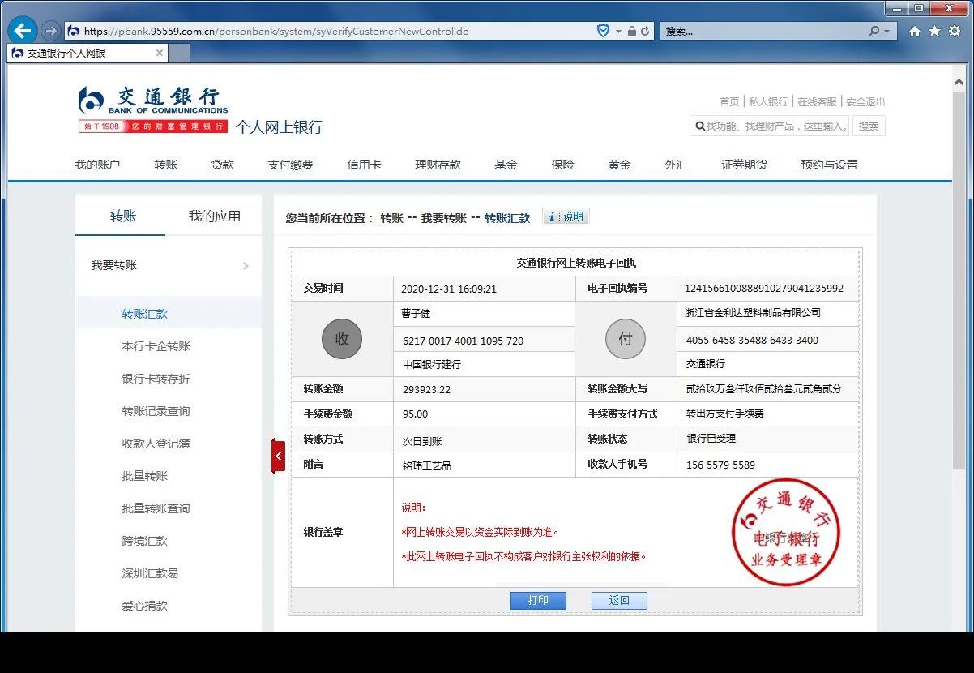Open the 保险 menu
This screenshot has width=974, height=673.
562,165
